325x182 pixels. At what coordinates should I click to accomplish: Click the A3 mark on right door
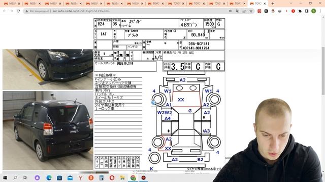pos(207,131)
